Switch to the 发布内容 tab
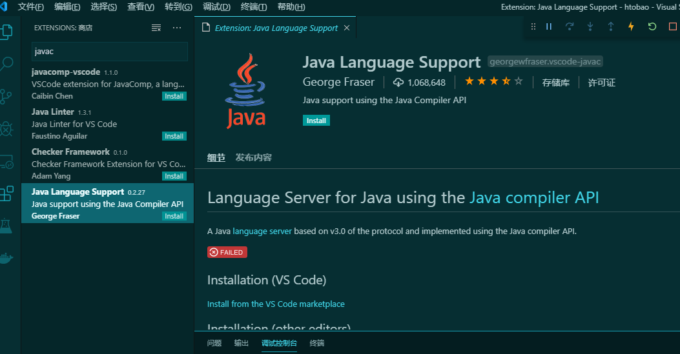The height and width of the screenshot is (354, 680). tap(253, 157)
